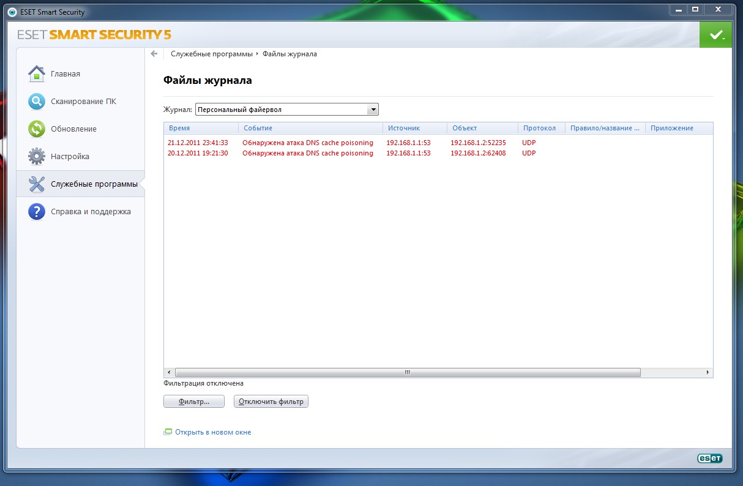Select Служебные программы in the sidebar
743x486 pixels.
point(81,184)
